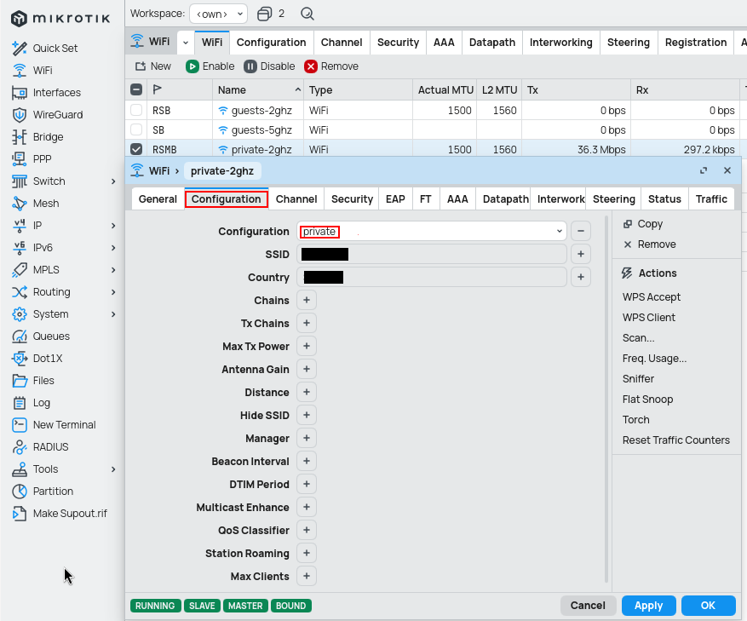Screen dimensions: 747x621
Task: Click New to add WiFi interface
Action: [x=153, y=66]
